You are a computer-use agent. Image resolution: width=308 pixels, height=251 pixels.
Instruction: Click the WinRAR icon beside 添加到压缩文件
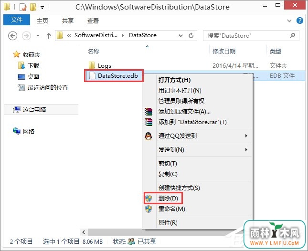pos(149,112)
